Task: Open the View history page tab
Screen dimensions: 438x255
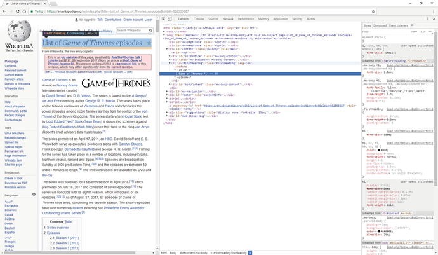Action: coord(104,31)
